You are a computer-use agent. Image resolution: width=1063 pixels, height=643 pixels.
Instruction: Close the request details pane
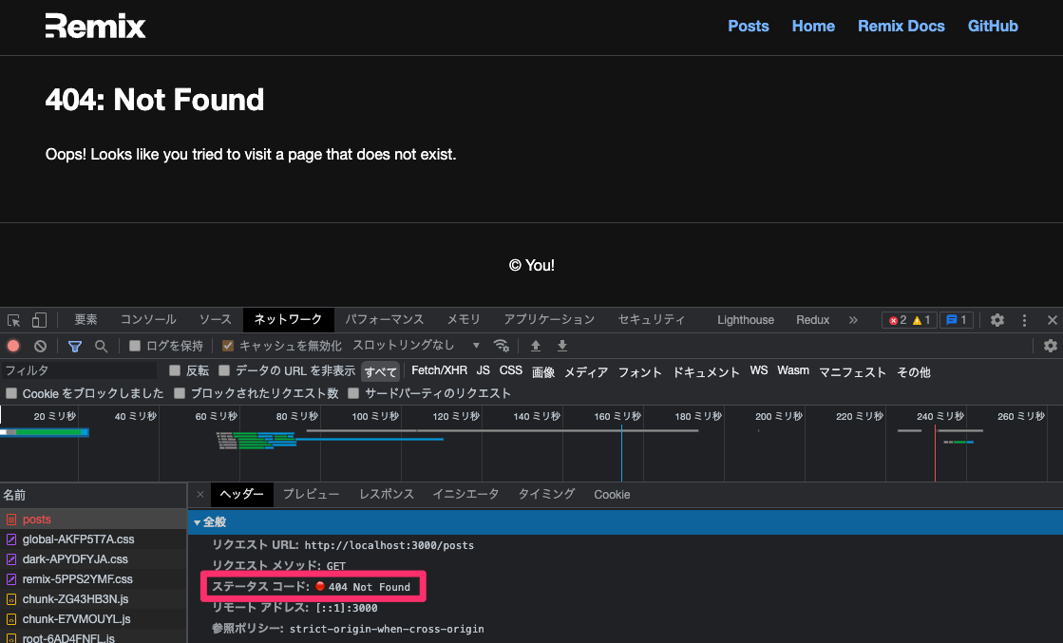click(x=200, y=495)
